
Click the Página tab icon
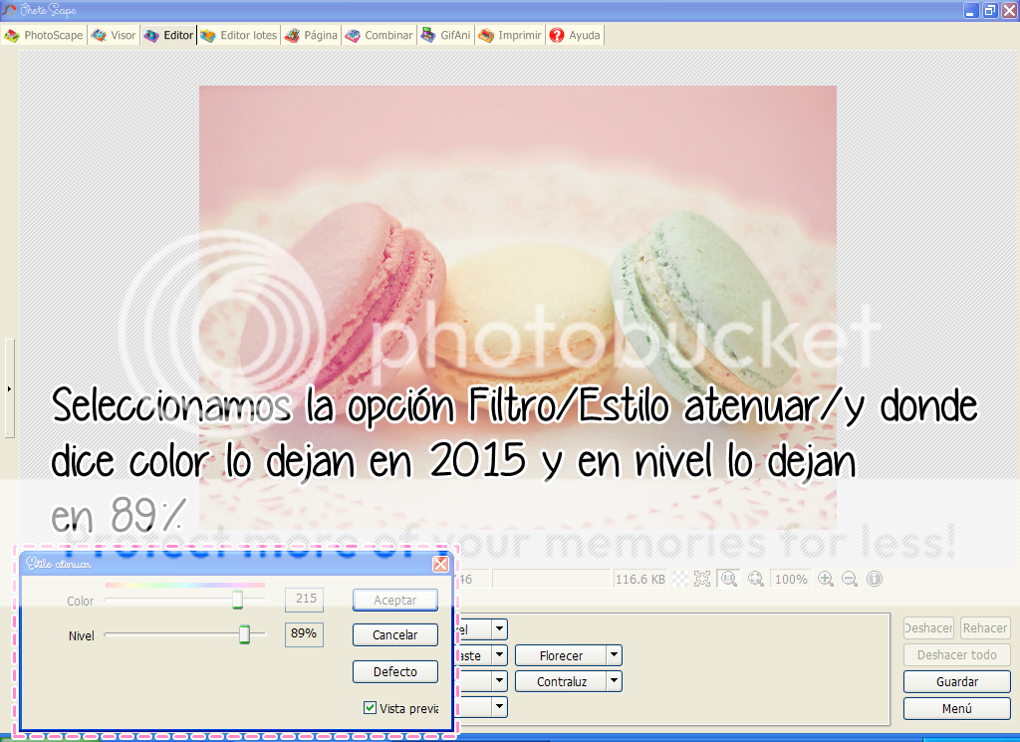[292, 35]
